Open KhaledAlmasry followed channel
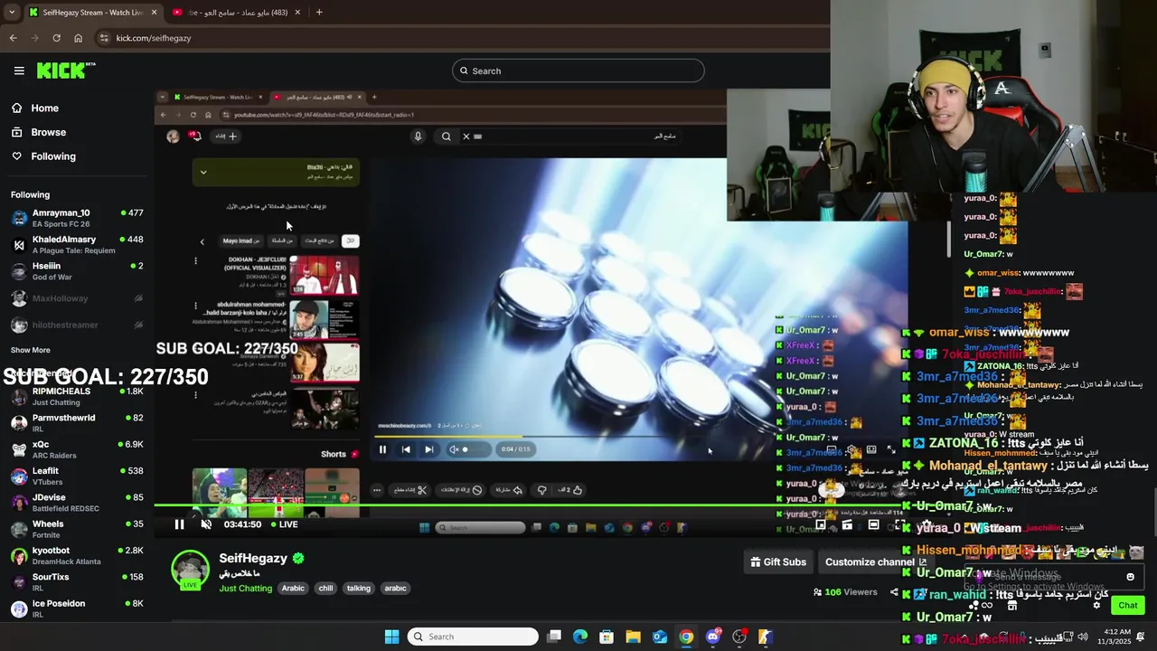This screenshot has height=651, width=1157. pos(77,244)
